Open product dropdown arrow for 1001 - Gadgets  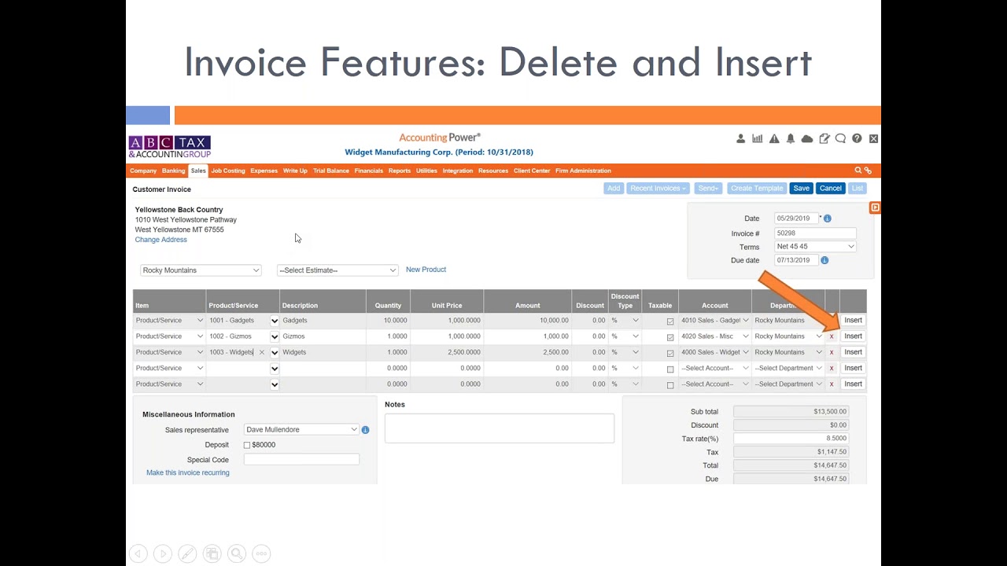275,321
